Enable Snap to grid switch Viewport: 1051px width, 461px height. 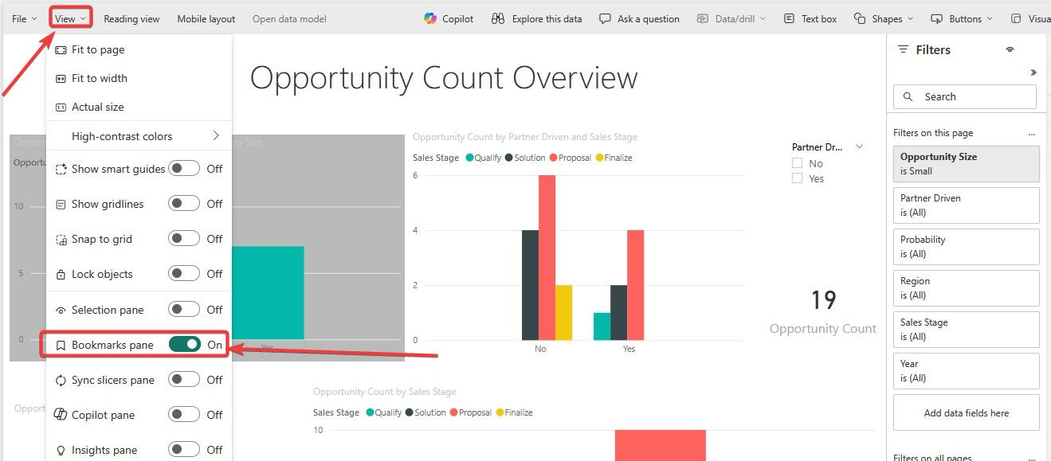click(184, 239)
